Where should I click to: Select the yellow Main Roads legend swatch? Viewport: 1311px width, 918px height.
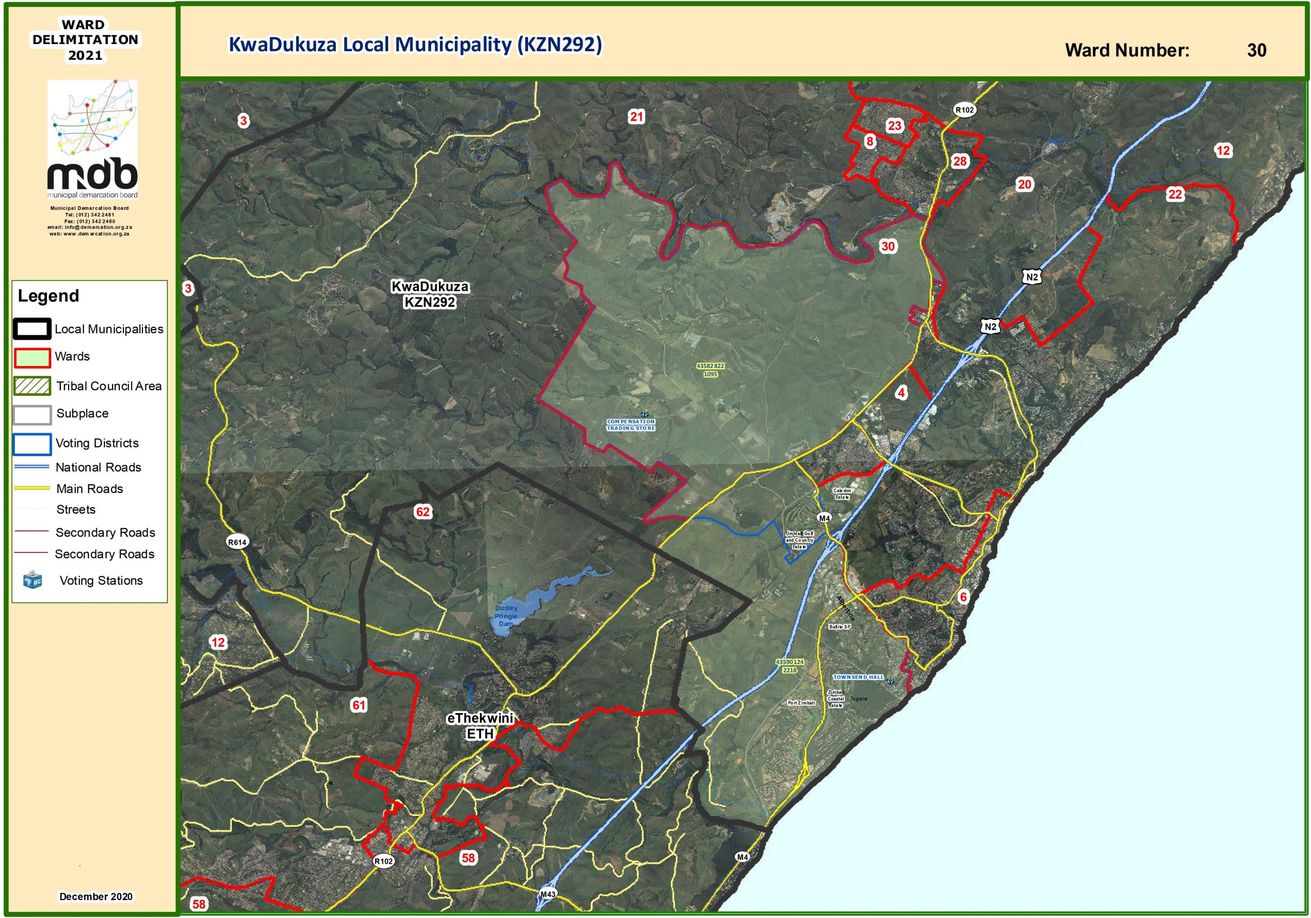pyautogui.click(x=31, y=488)
